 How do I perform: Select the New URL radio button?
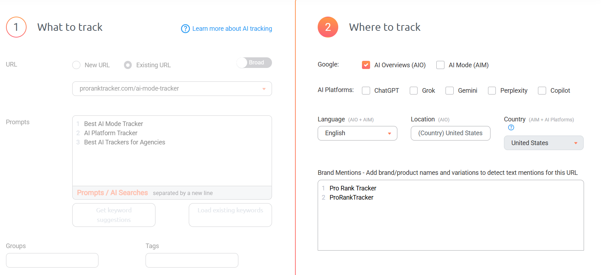(76, 65)
